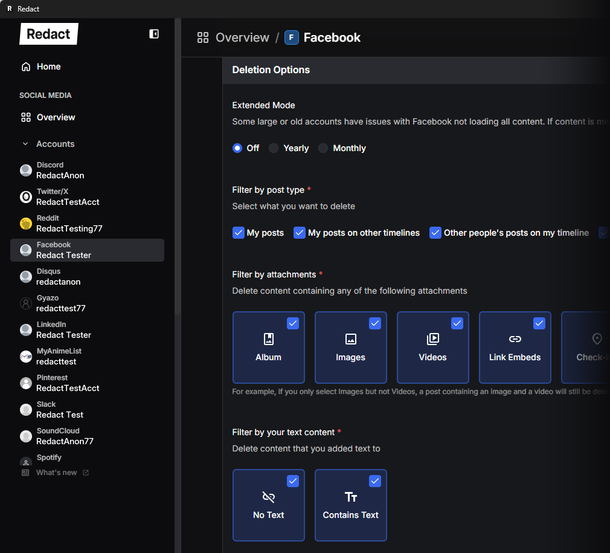This screenshot has width=610, height=553.
Task: Select SoundCloud RedactAnon77 account
Action: 87,436
